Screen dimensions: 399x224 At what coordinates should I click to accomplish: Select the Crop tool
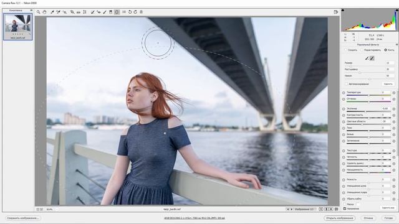[x=72, y=12]
